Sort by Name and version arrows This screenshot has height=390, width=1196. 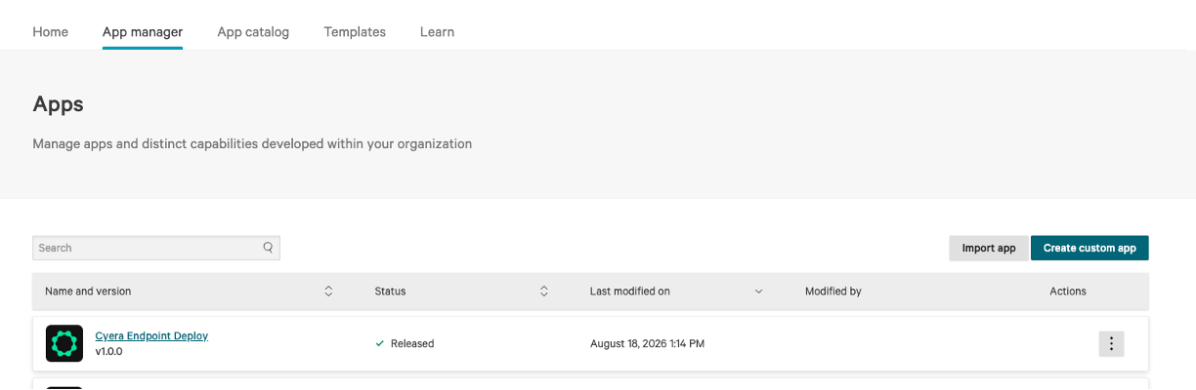(x=328, y=292)
